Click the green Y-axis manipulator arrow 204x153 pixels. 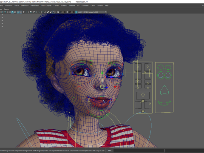click(x=102, y=73)
